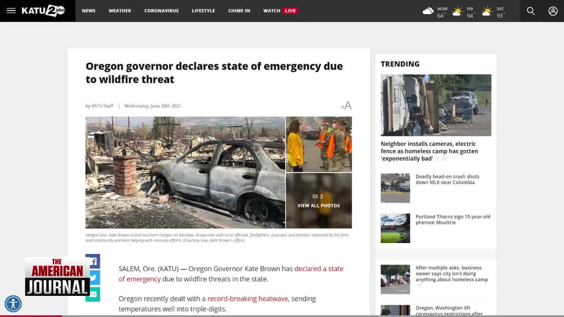This screenshot has width=564, height=317.
Task: Click the MLK crash story thumbnail
Action: pos(395,188)
